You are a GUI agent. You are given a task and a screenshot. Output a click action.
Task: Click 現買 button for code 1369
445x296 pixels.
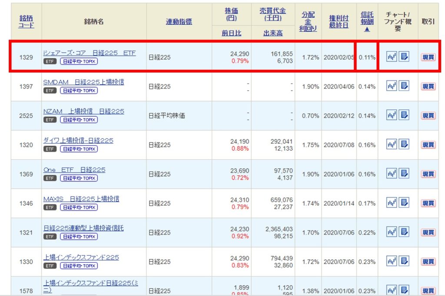428,174
